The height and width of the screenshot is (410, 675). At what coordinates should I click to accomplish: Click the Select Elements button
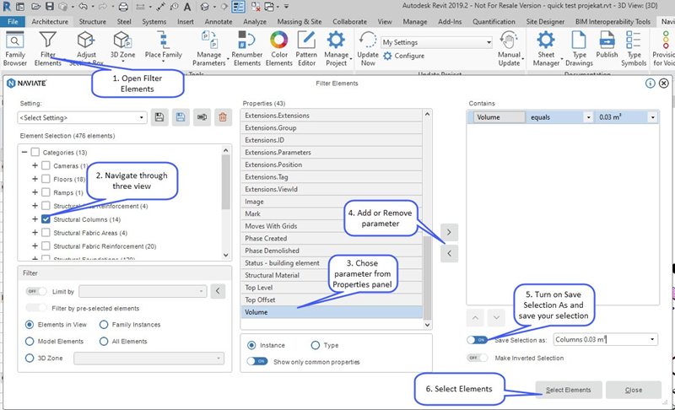tap(569, 390)
